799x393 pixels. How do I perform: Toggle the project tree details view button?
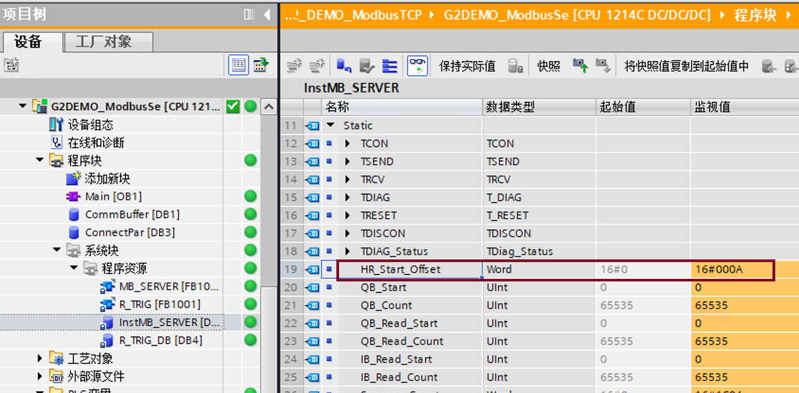(238, 65)
